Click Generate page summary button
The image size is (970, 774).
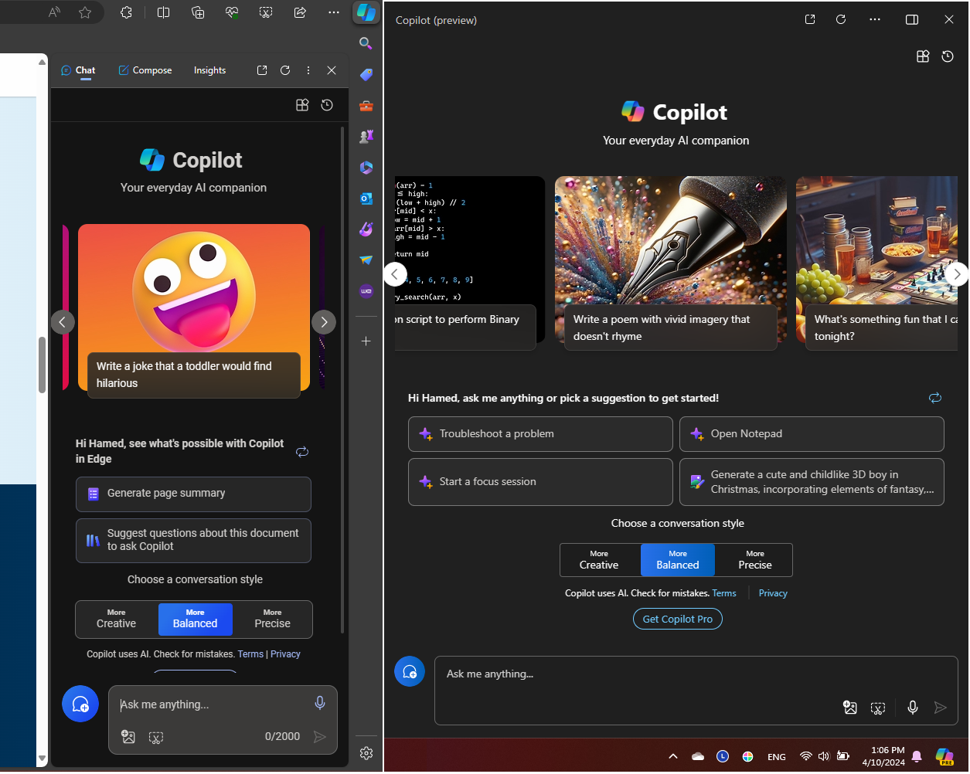pyautogui.click(x=193, y=494)
